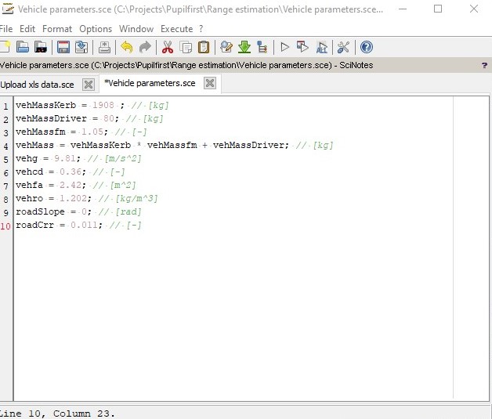Open the File menu

(6, 29)
